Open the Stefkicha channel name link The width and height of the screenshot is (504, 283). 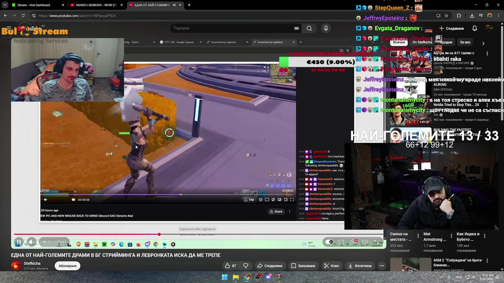(x=32, y=263)
